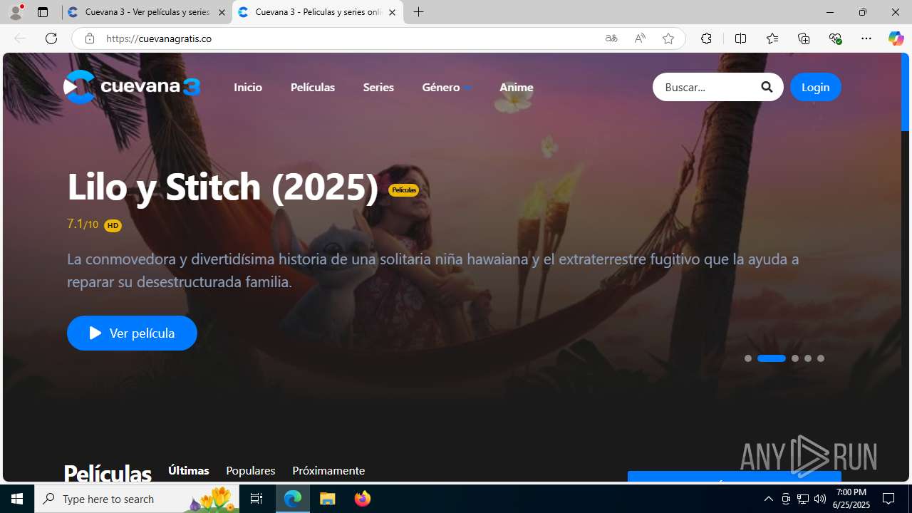The image size is (912, 513).
Task: View site information padlock icon
Action: [x=90, y=38]
